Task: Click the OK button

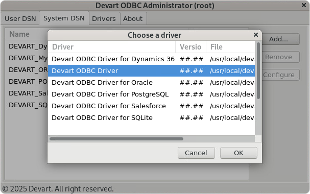Action: coord(239,153)
